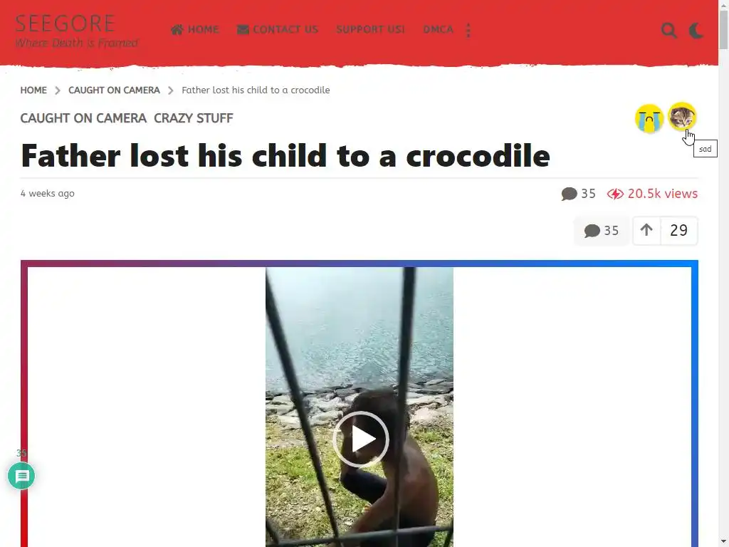Screen dimensions: 729x547
Task: Click the crying face reaction emoji
Action: [649, 118]
